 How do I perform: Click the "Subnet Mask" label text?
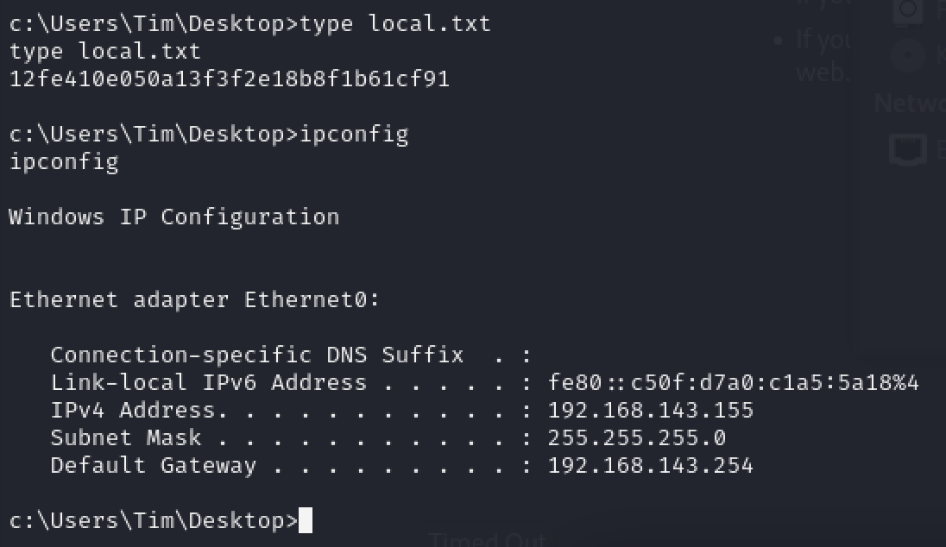point(125,438)
